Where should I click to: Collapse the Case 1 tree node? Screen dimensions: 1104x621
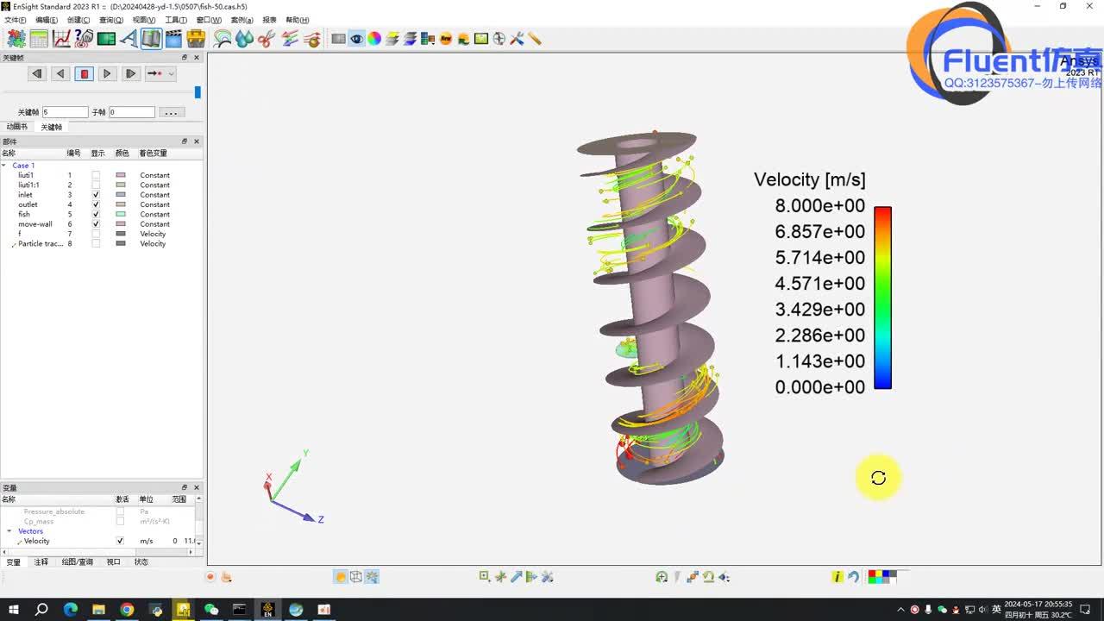pos(4,166)
